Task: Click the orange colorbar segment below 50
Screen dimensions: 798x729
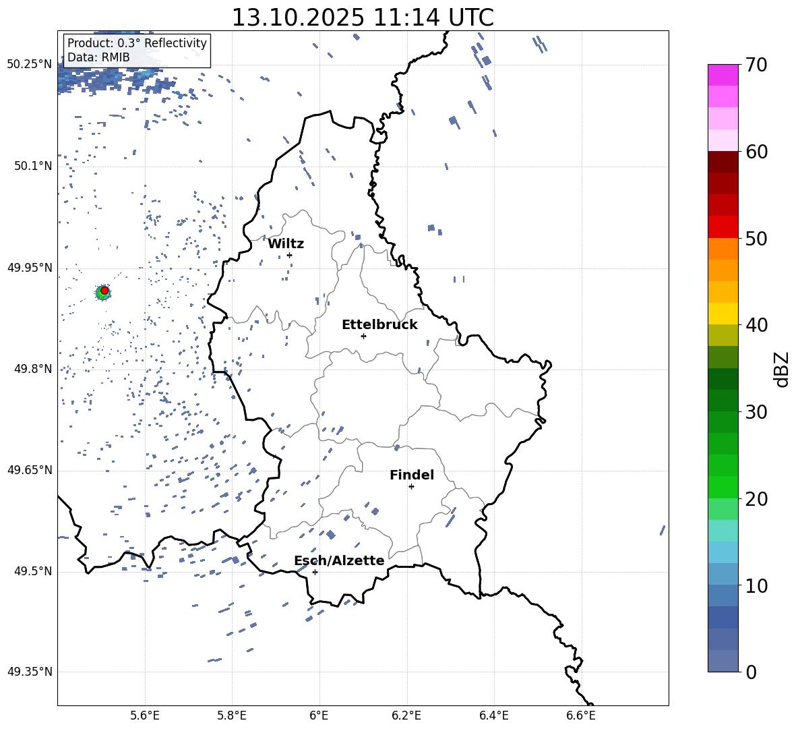Action: coord(723,248)
